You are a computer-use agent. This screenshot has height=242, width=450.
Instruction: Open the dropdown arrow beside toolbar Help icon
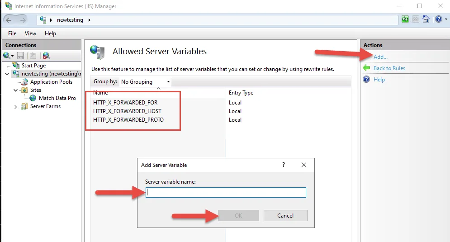[x=445, y=20]
